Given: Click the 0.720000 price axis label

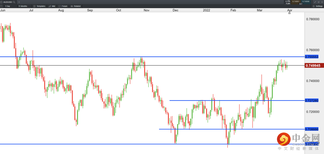Looking at the screenshot, I should click(313, 112).
